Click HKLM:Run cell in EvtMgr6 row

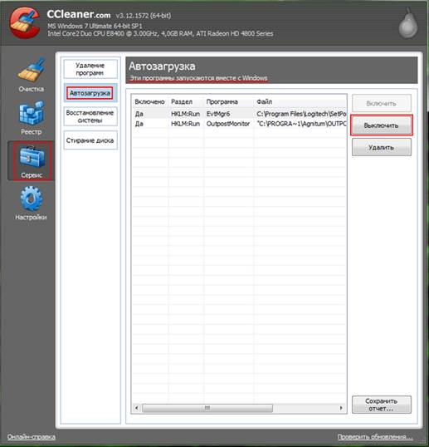coord(185,114)
